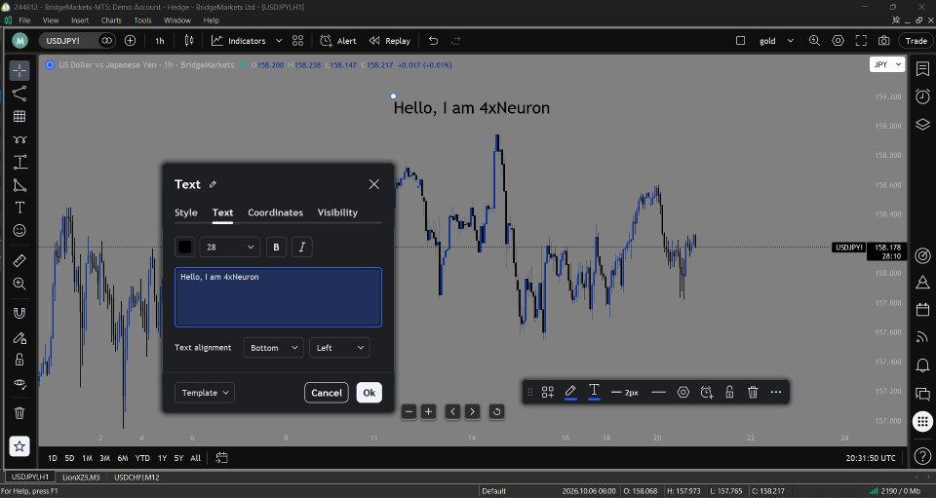Open chart settings gear in top toolbar

(838, 41)
